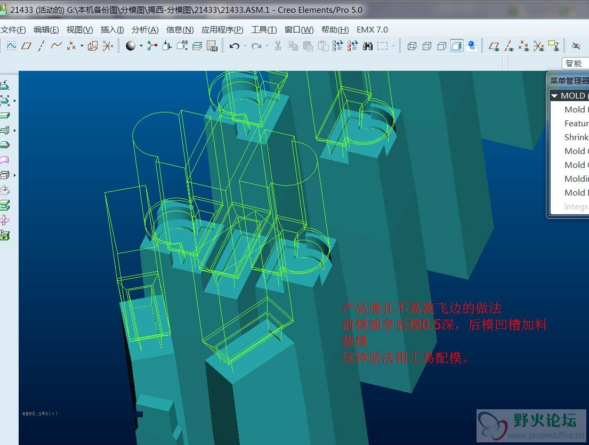Open the appearance gallery dropdown arrow
The height and width of the screenshot is (445, 589).
pos(141,46)
